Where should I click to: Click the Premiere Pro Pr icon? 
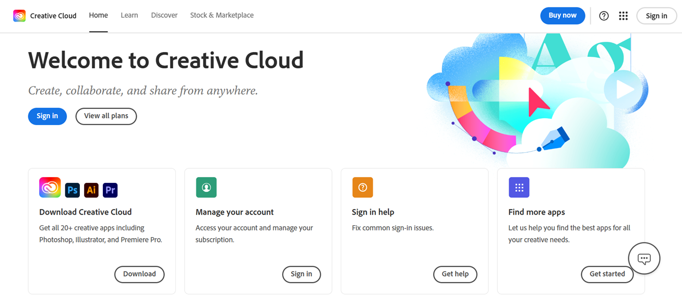(x=110, y=190)
